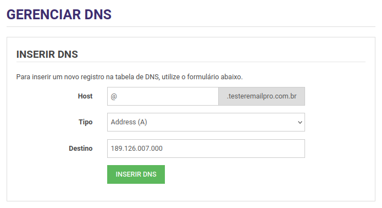The image size is (382, 208).
Task: Submit with the green INSERIR DNS button
Action: (x=136, y=174)
